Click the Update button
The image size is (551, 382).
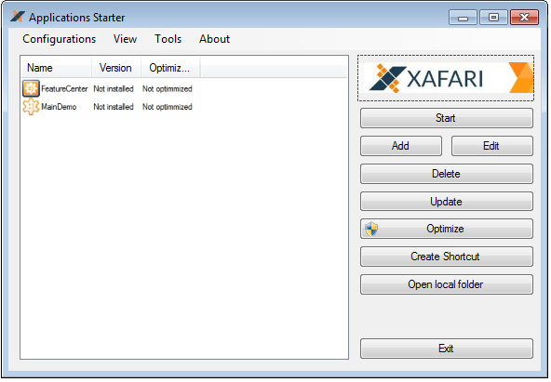446,202
